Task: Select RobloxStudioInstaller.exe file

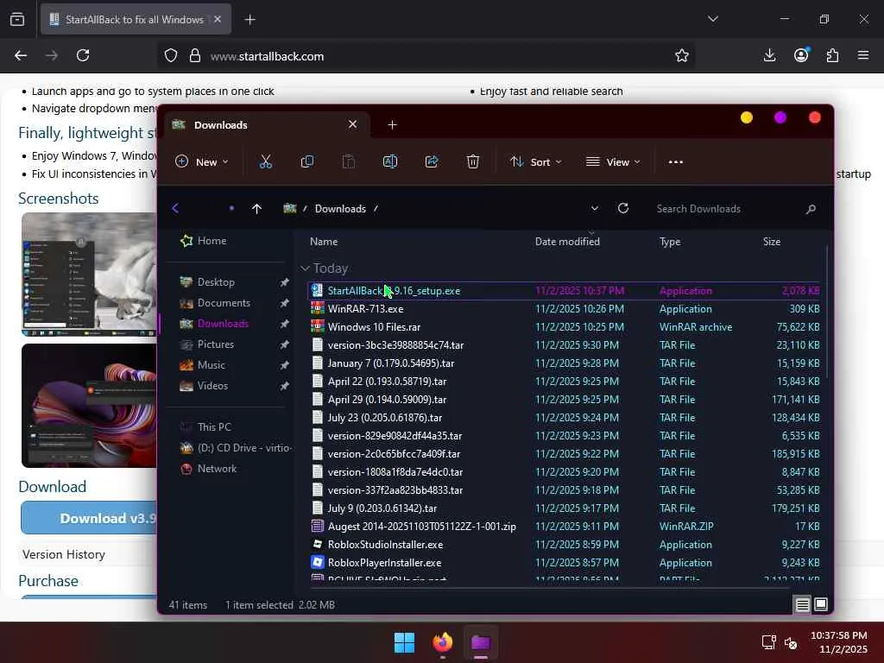Action: [565, 545]
